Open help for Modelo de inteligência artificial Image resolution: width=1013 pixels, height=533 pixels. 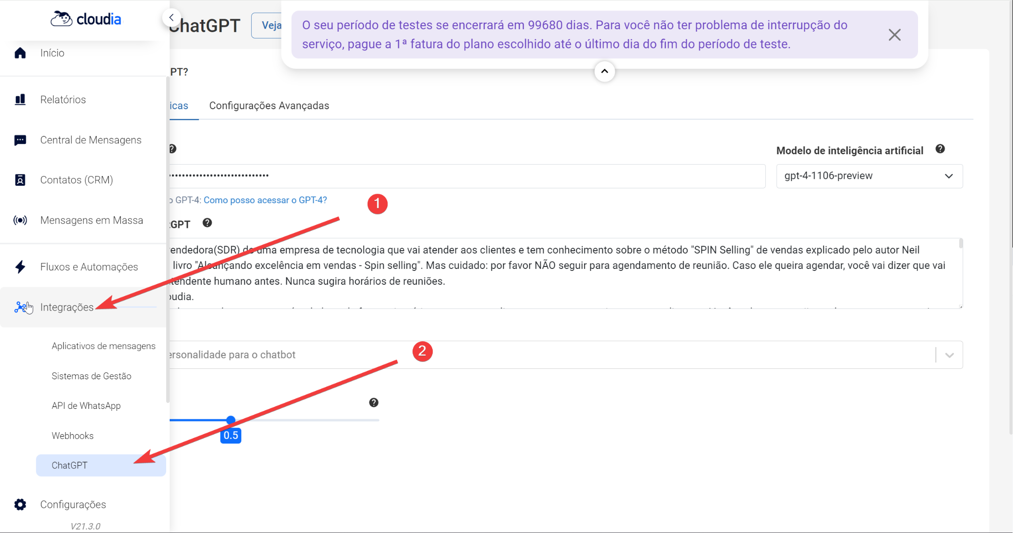click(x=940, y=149)
